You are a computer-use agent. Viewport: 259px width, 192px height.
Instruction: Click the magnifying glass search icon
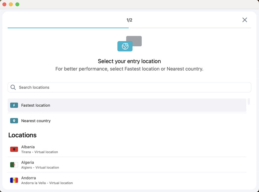click(x=13, y=87)
